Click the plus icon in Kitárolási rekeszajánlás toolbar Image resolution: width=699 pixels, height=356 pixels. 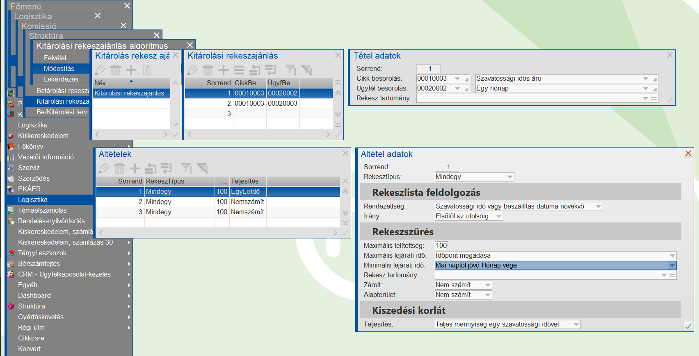click(x=224, y=70)
